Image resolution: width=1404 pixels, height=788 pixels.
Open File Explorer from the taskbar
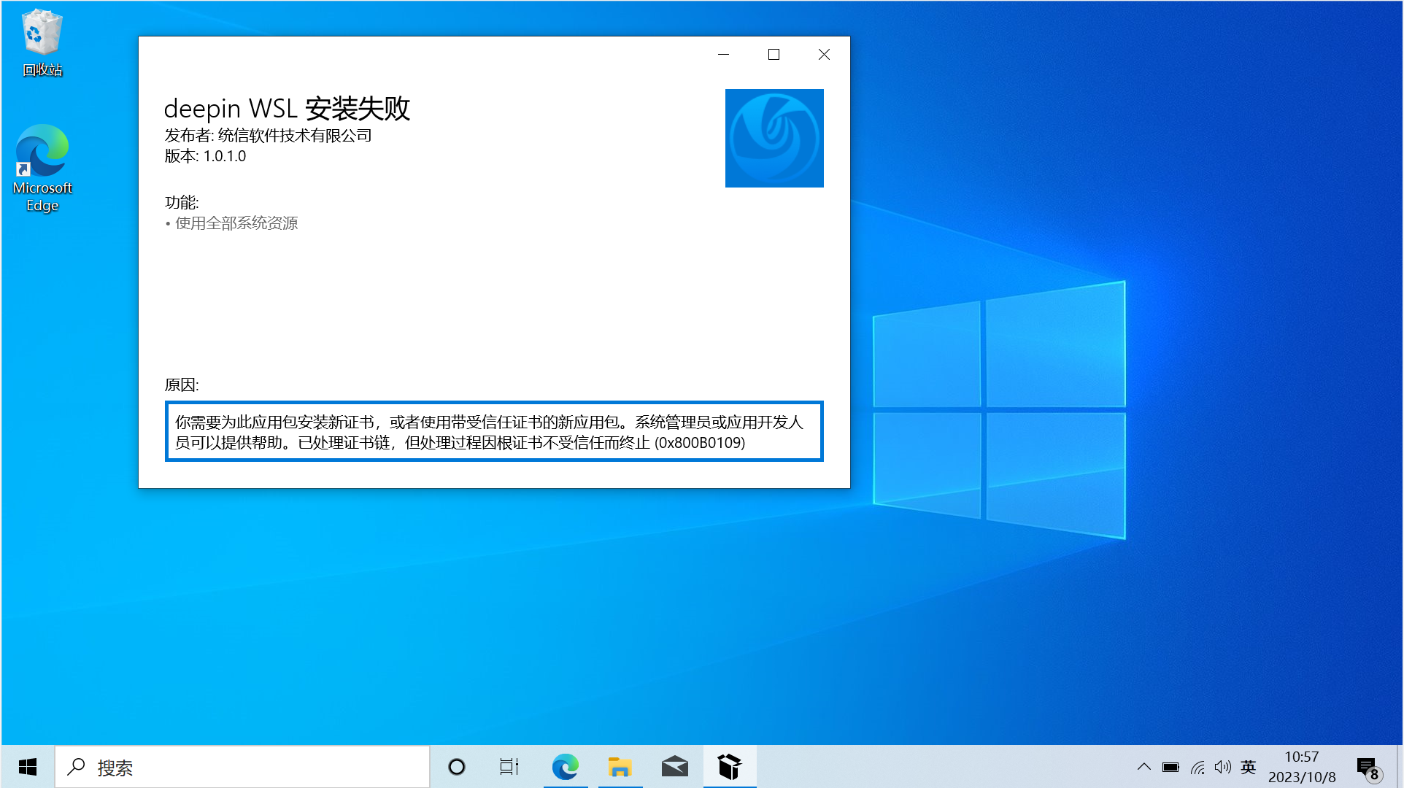point(620,767)
